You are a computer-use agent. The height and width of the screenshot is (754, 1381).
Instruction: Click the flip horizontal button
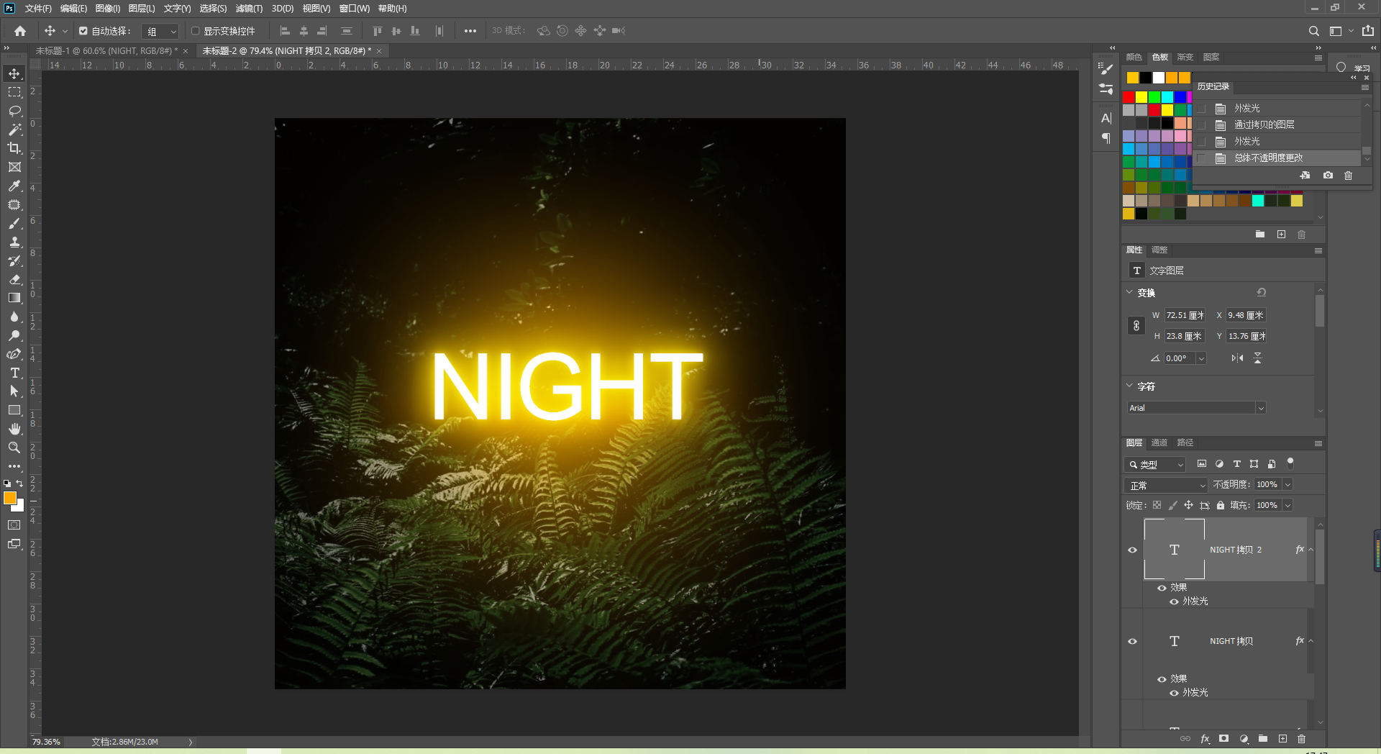pyautogui.click(x=1237, y=358)
